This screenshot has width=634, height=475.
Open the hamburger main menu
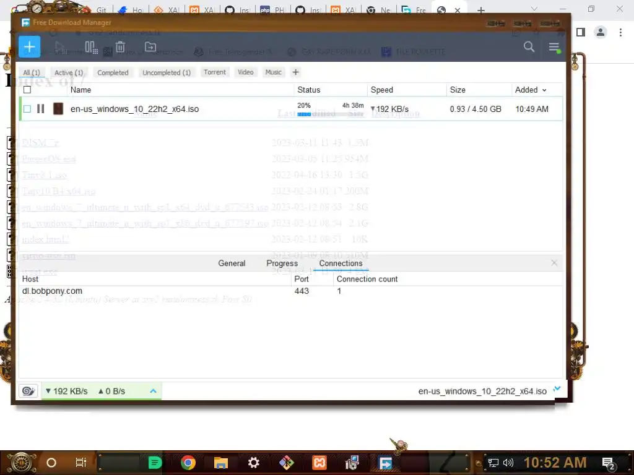pos(554,47)
